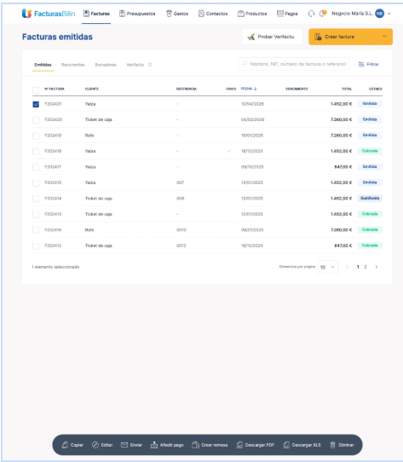403x462 pixels.
Task: Select the checkbox for invoice F202415
Action: [x=36, y=183]
